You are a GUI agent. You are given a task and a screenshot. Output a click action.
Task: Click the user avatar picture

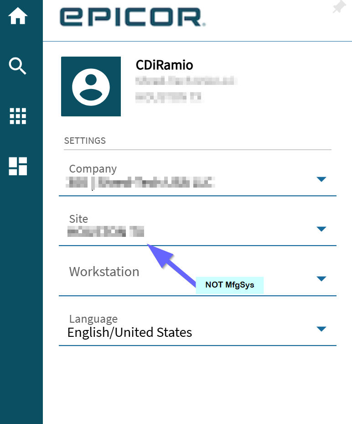tap(91, 87)
